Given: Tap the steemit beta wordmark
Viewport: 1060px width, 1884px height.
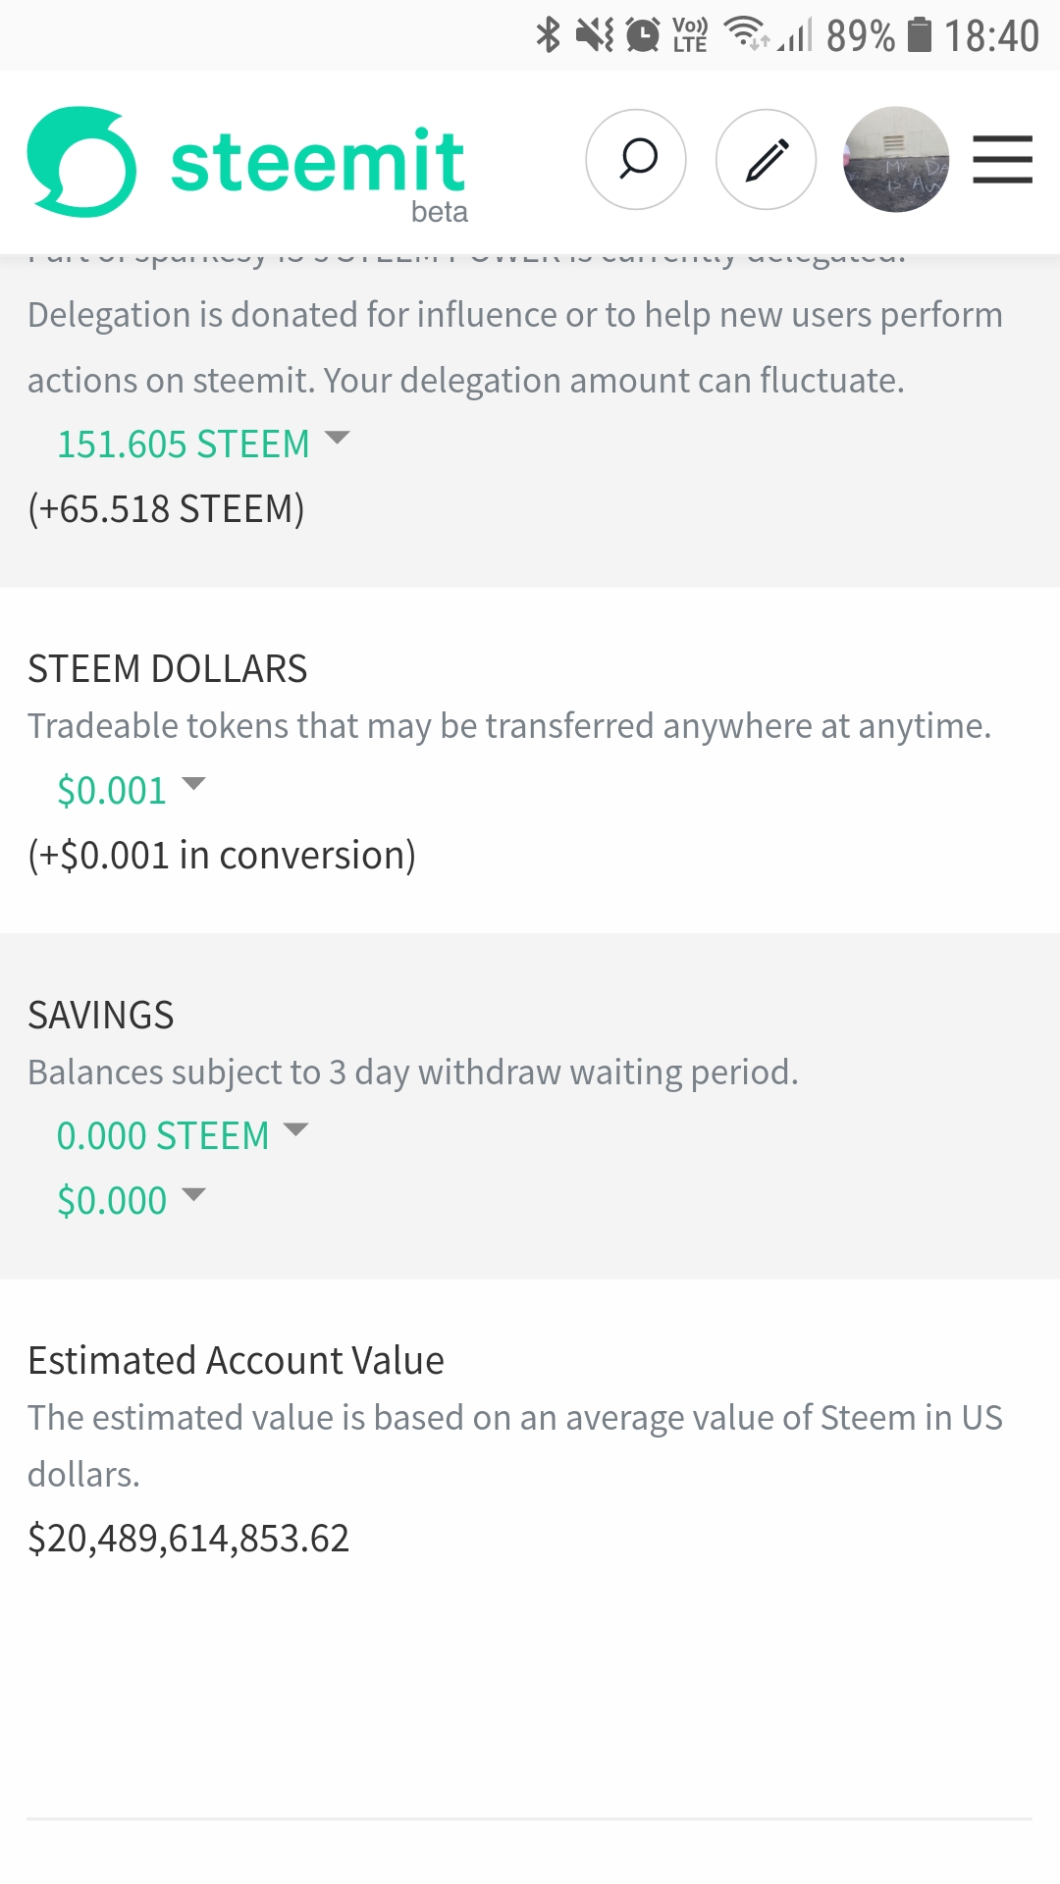Looking at the screenshot, I should pos(318,173).
